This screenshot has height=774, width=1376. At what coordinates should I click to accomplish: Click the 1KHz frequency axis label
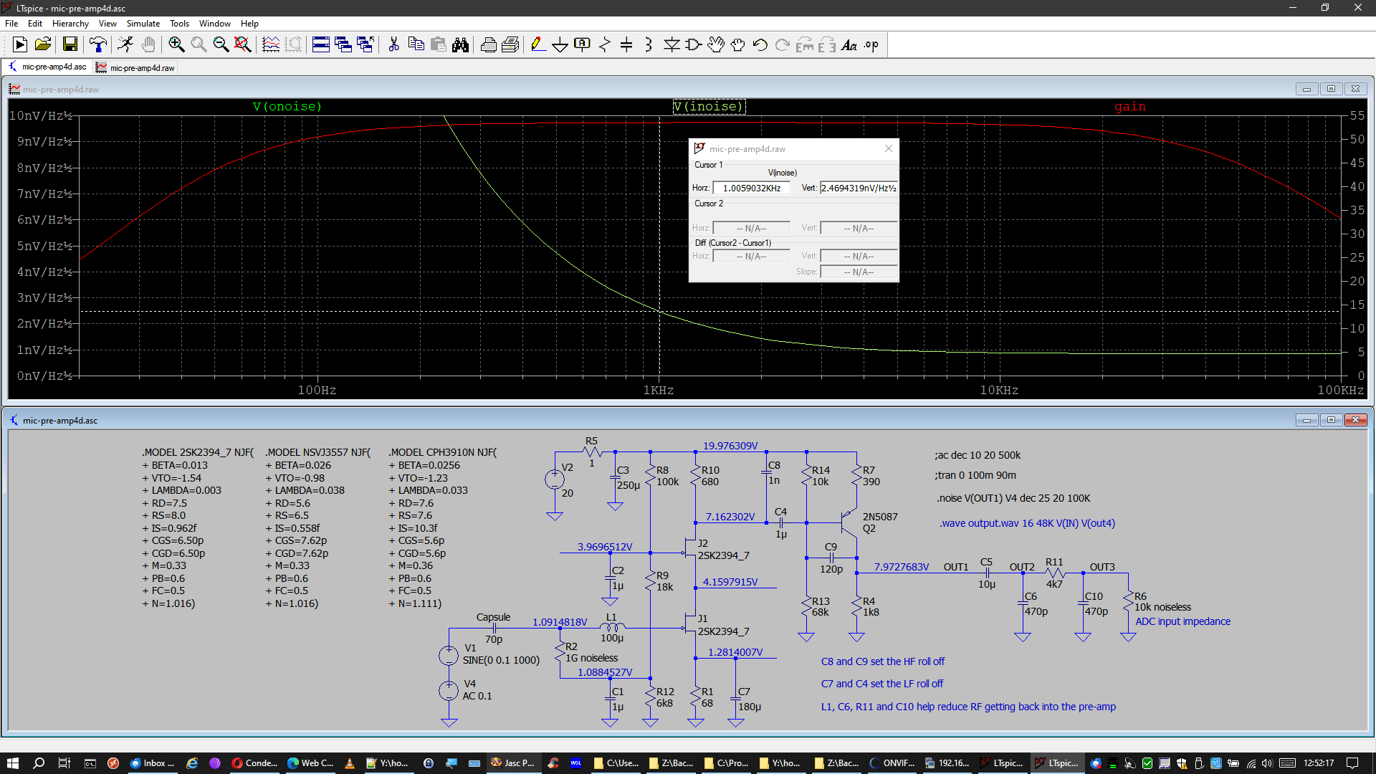pos(658,390)
